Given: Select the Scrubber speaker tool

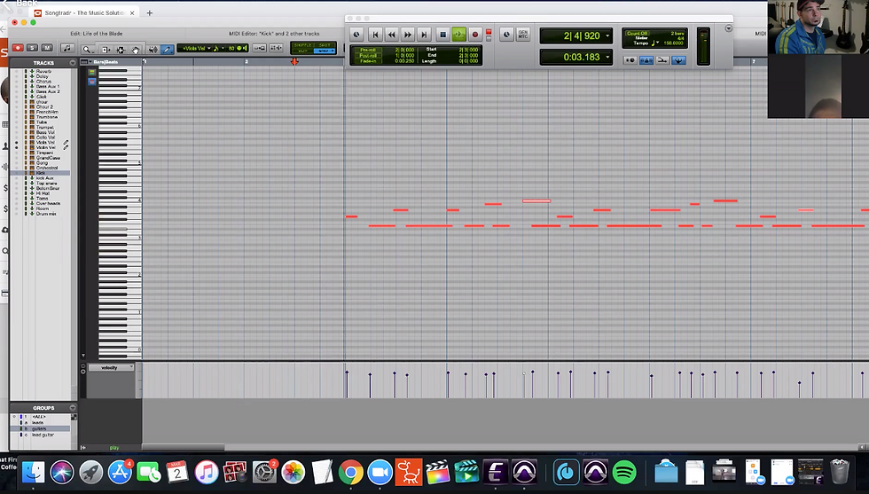Looking at the screenshot, I should tap(153, 49).
